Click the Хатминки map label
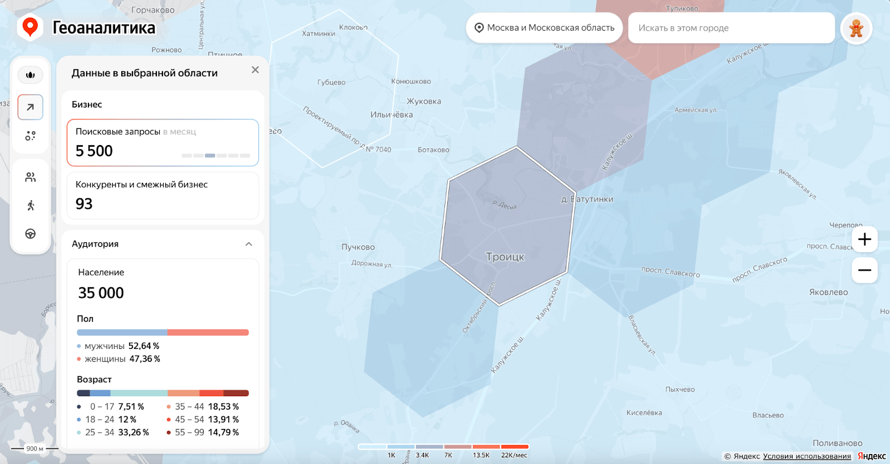Viewport: 890px width, 464px height. (319, 34)
